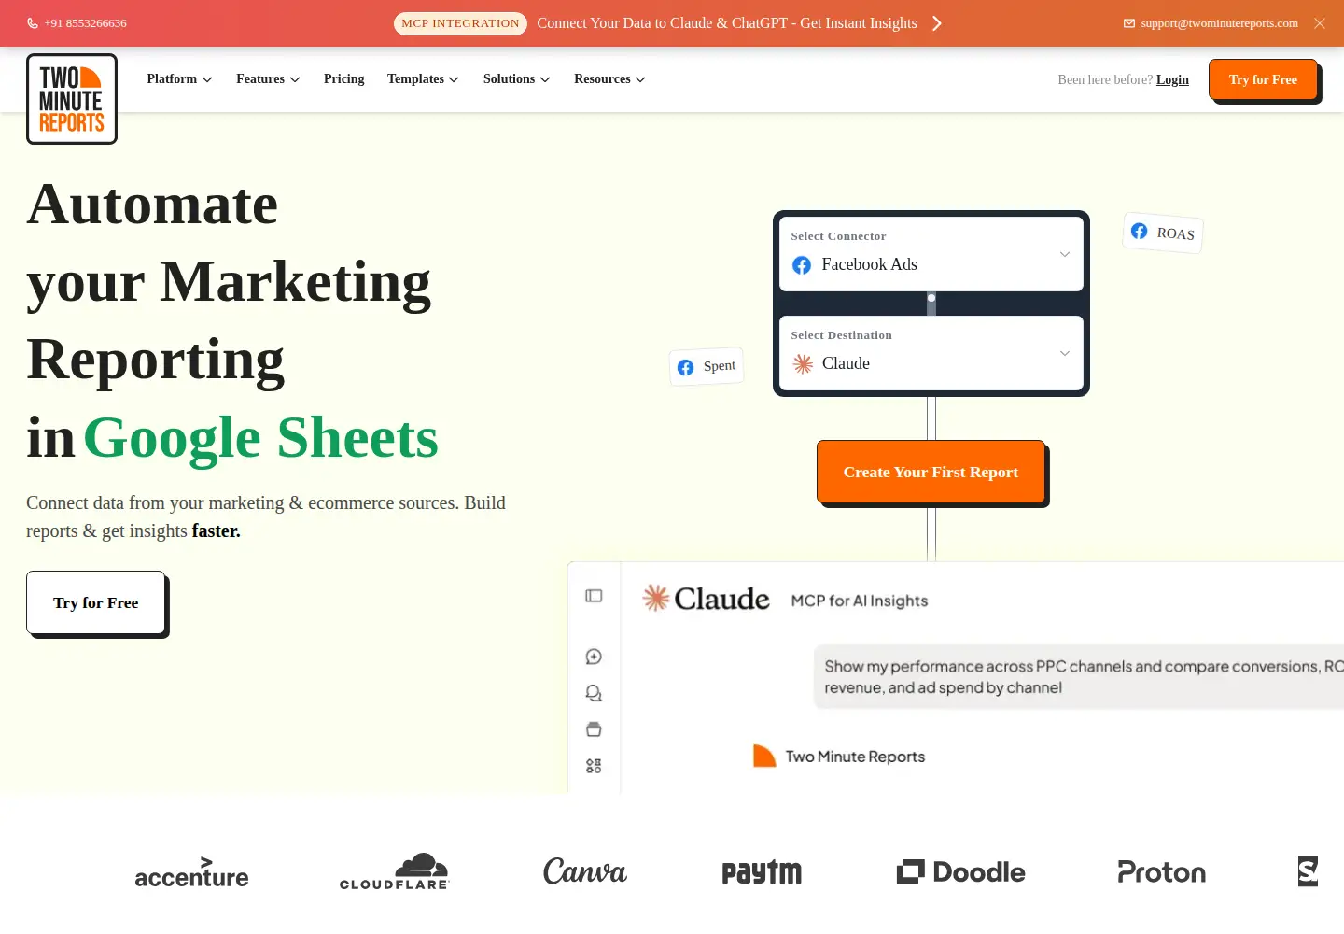Click the Two Minute Reports logo
The width and height of the screenshot is (1344, 934).
(x=72, y=99)
